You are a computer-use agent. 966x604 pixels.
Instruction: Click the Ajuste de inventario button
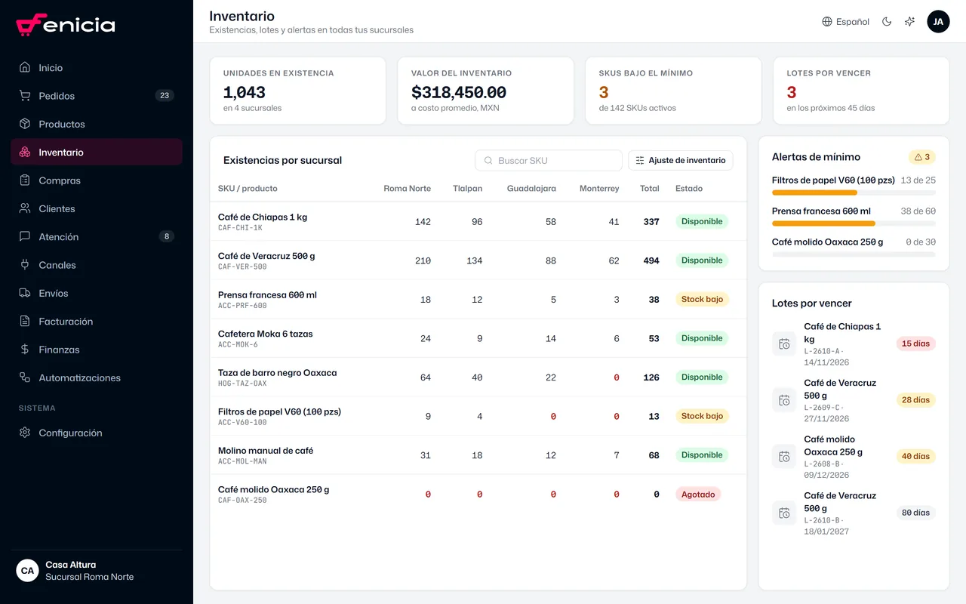(x=680, y=160)
